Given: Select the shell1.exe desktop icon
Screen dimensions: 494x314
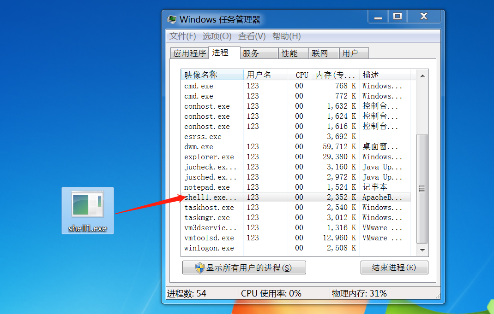Looking at the screenshot, I should (x=88, y=210).
